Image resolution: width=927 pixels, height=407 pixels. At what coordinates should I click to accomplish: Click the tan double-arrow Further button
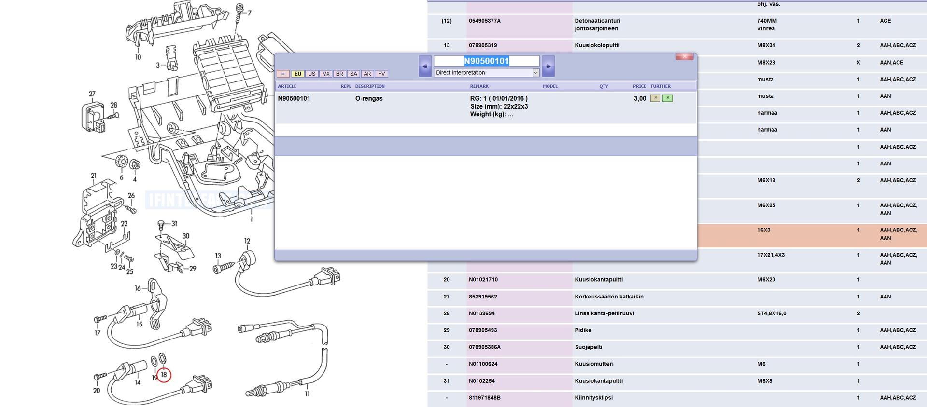pos(655,98)
